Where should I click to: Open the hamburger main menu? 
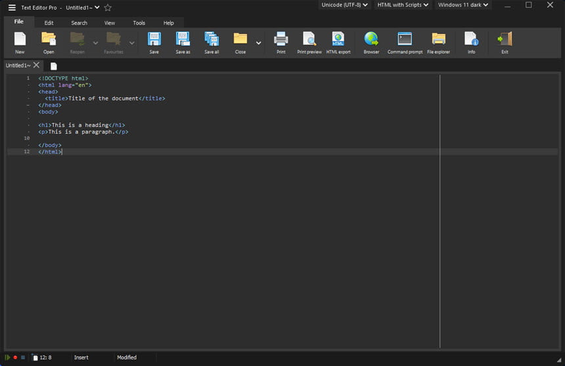[x=12, y=8]
